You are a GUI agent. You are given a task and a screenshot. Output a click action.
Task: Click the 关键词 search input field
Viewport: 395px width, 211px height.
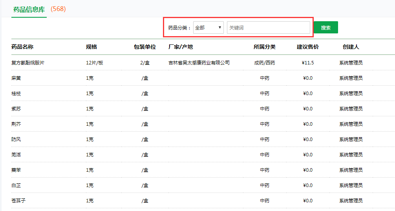(x=268, y=28)
